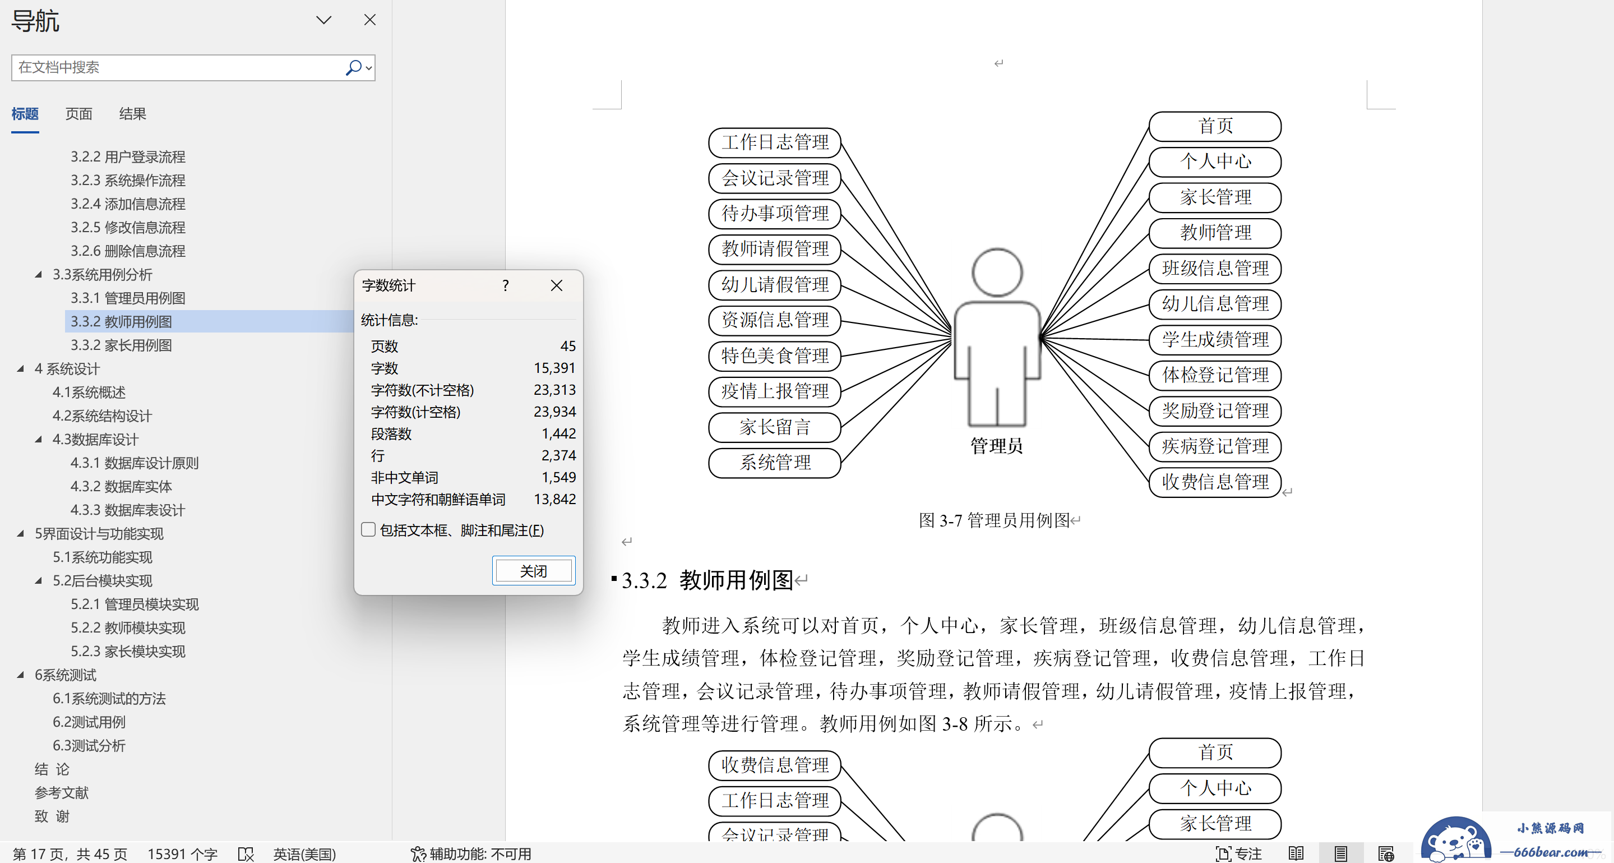The image size is (1614, 863).
Task: Go to heading 5.2.1 管理员模块实现
Action: (x=134, y=604)
